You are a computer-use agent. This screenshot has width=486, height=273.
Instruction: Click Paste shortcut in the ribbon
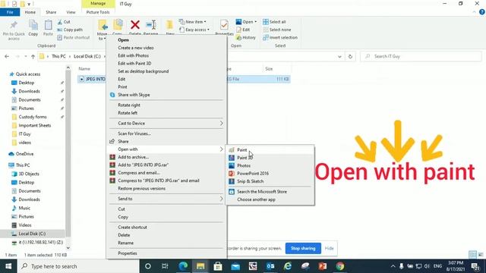point(74,37)
